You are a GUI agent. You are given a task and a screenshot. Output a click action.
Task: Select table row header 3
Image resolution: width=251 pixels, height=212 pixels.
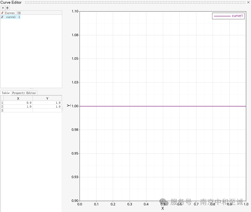(2, 111)
